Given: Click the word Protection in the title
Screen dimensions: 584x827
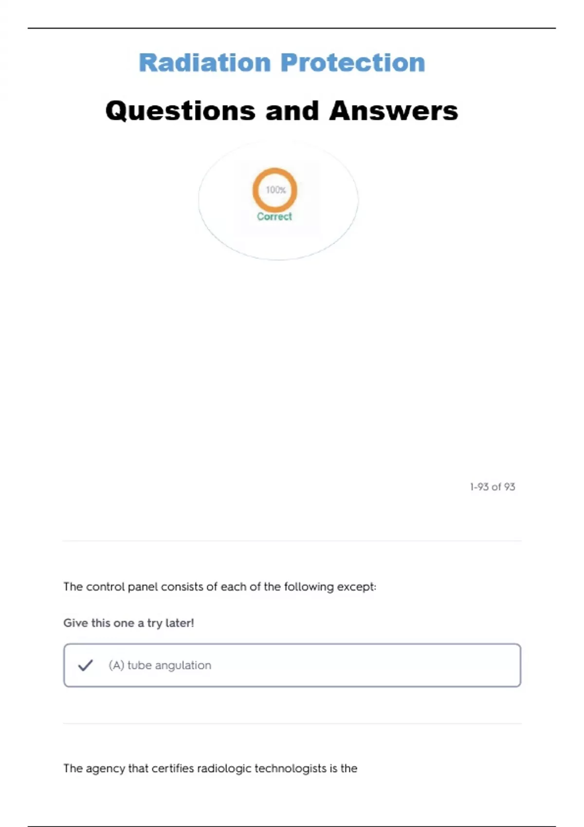Looking at the screenshot, I should coord(353,63).
